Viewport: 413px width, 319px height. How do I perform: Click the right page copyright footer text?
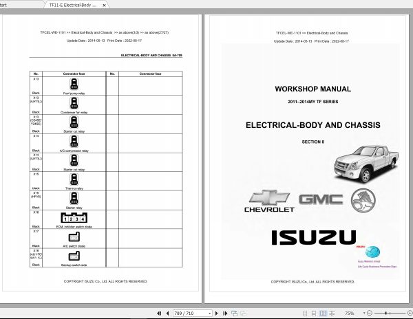[x=313, y=282]
